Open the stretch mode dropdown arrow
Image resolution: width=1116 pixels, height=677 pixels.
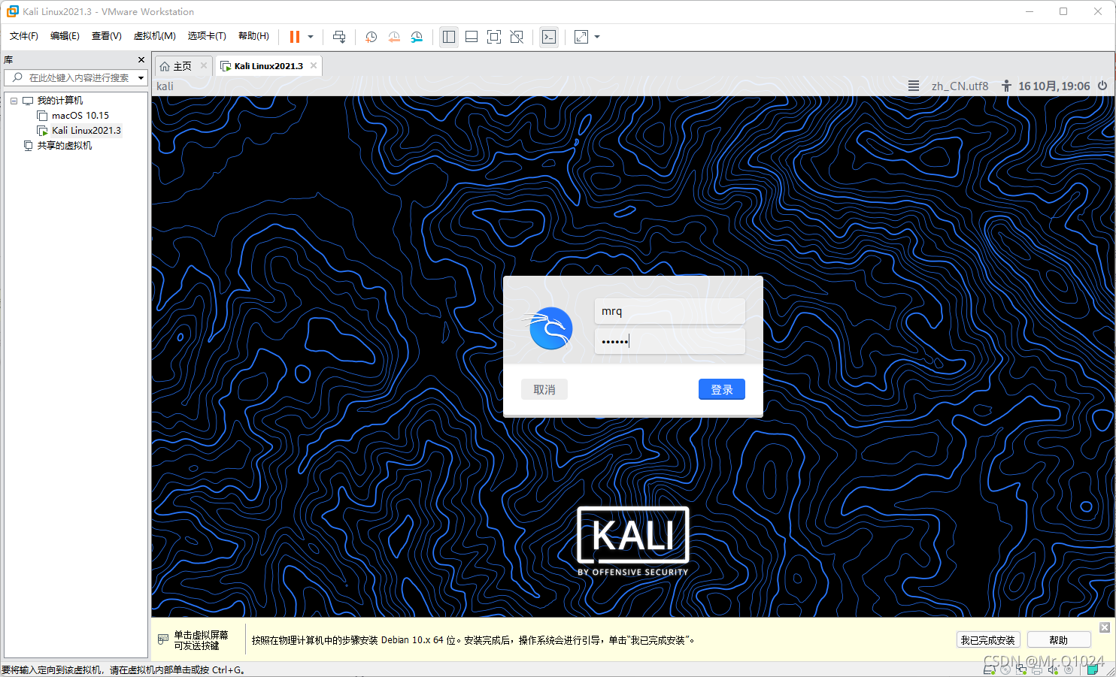597,37
